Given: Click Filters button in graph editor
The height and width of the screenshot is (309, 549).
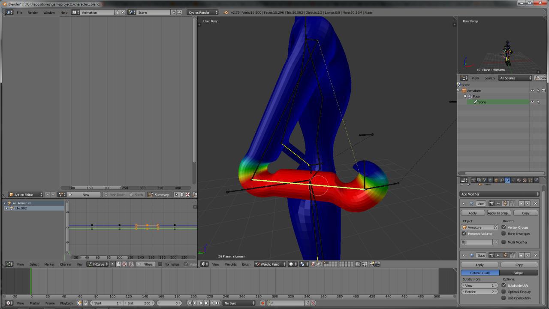Looking at the screenshot, I should pyautogui.click(x=145, y=264).
